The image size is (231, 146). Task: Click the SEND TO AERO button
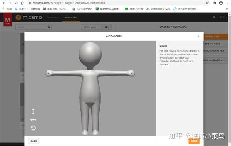[x=216, y=44]
